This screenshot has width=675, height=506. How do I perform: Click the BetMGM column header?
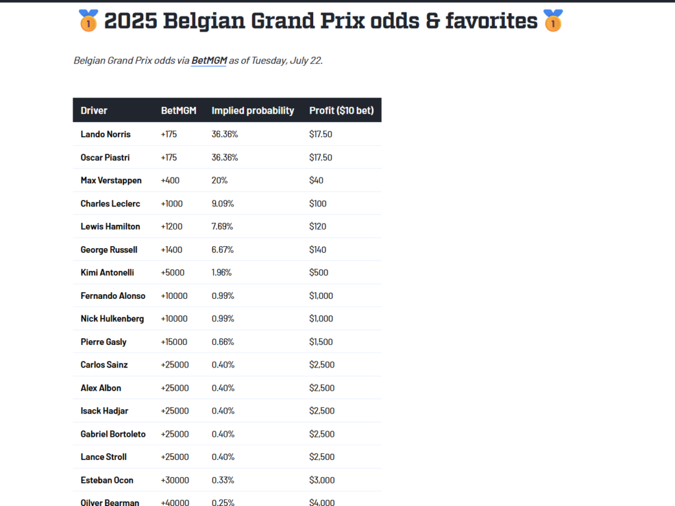[179, 110]
